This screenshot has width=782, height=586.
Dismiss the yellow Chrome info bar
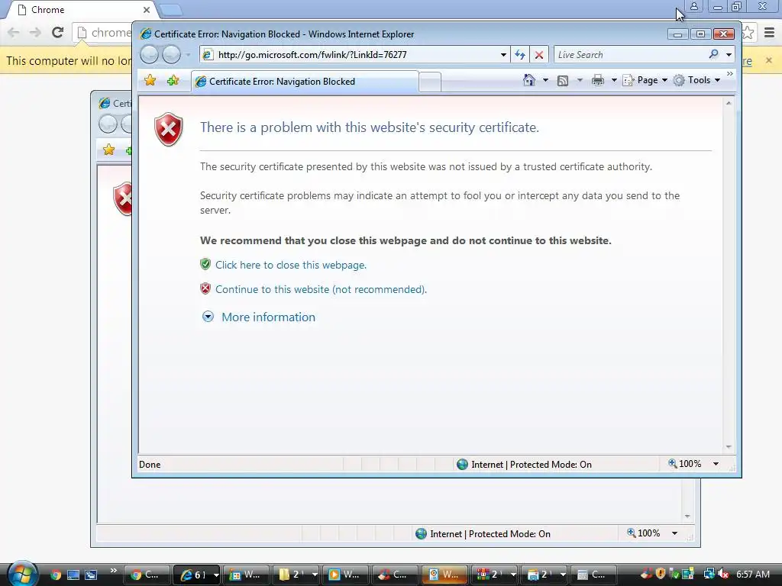point(768,60)
